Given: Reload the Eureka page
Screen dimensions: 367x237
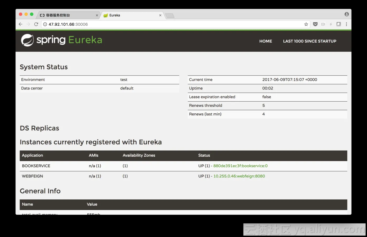Looking at the screenshot, I should pyautogui.click(x=36, y=24).
